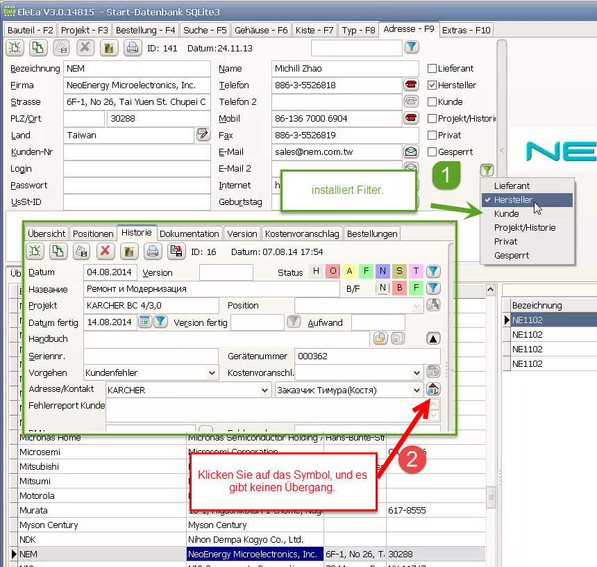Screen dimensions: 597x567
Task: Switch to the Bauteil - F2 tab
Action: tap(30, 30)
